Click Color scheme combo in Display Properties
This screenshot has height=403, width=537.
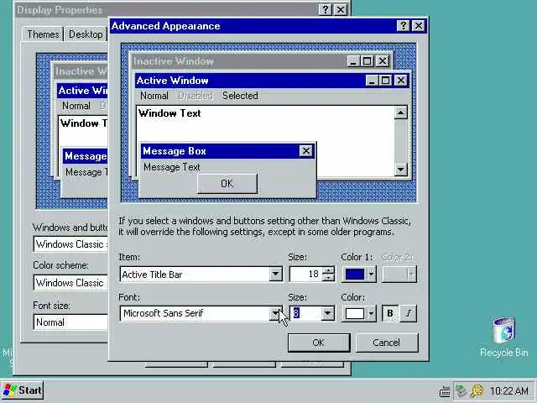(70, 283)
